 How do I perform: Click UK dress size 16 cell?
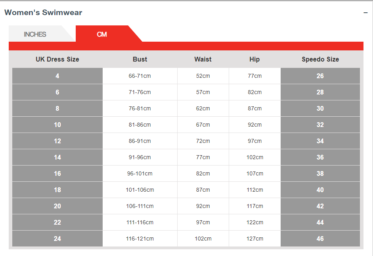point(57,173)
